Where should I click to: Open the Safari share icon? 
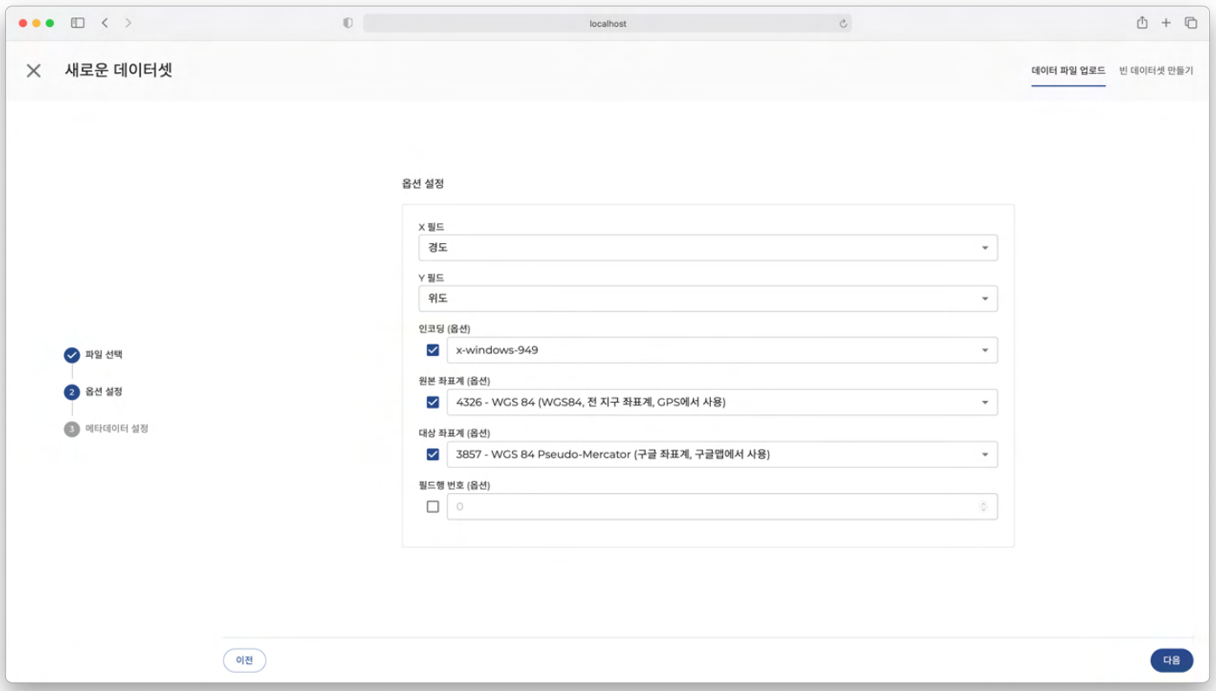point(1142,23)
